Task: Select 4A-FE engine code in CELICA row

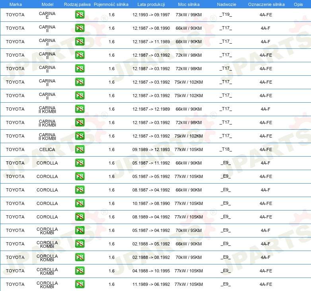Action: (266, 149)
